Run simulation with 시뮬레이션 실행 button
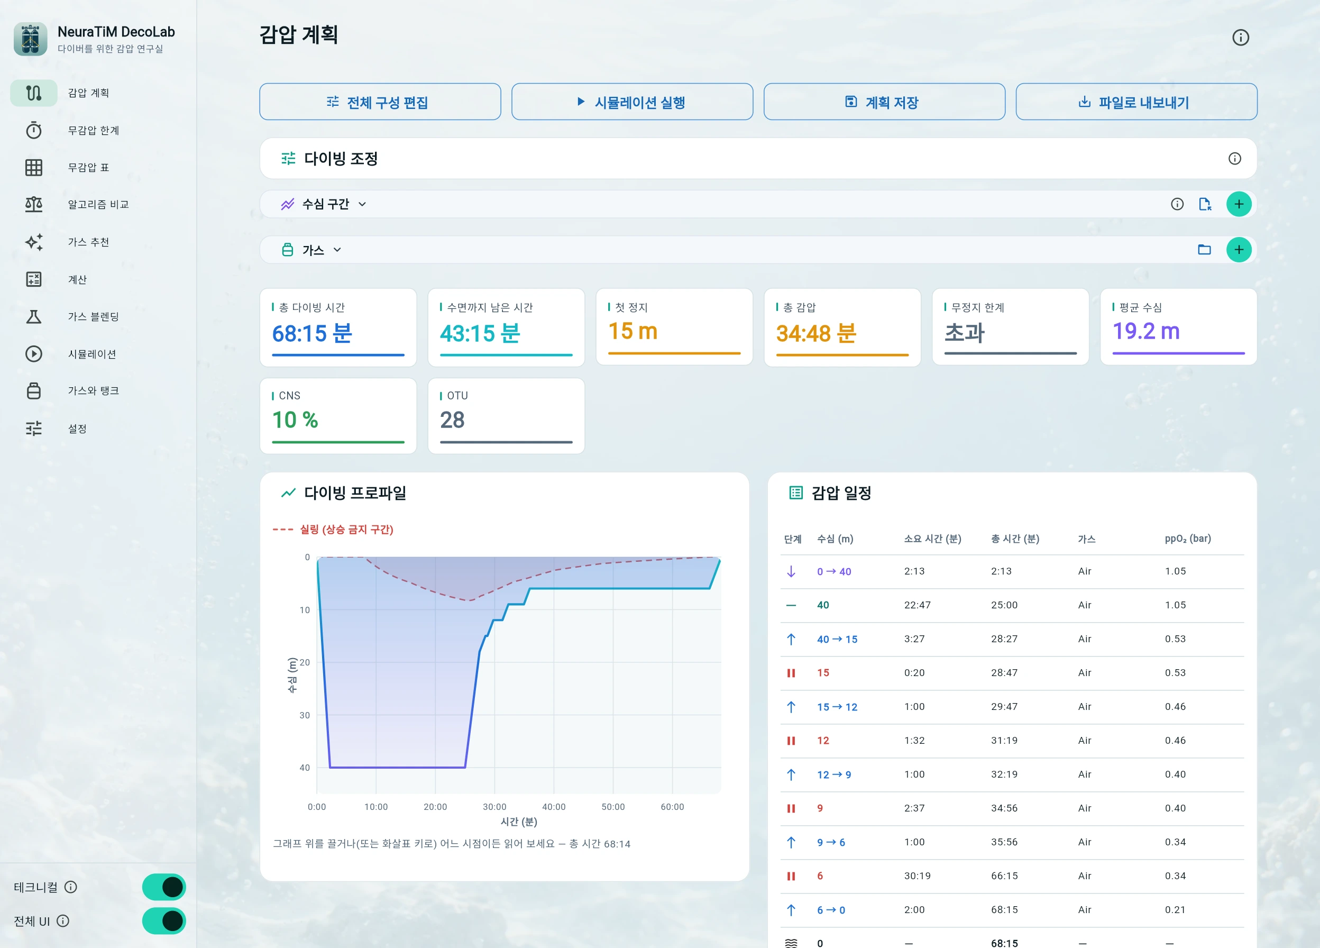Viewport: 1320px width, 948px height. [x=632, y=102]
